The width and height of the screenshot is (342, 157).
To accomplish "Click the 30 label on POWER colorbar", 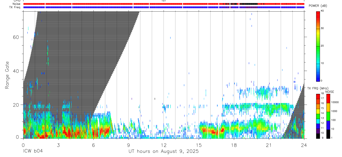I will coord(322,28).
